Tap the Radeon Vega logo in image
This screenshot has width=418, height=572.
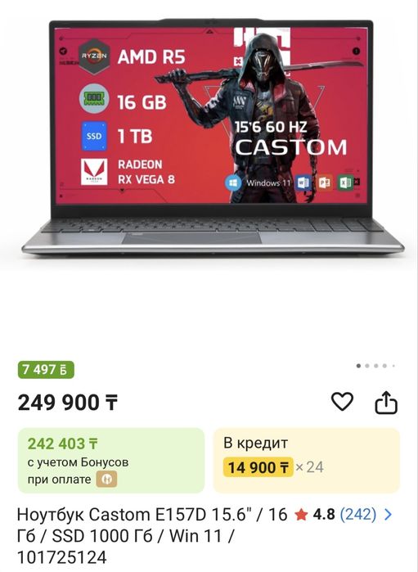pyautogui.click(x=94, y=172)
